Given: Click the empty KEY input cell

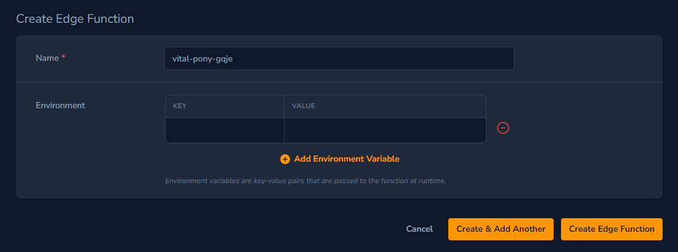Looking at the screenshot, I should (x=224, y=130).
